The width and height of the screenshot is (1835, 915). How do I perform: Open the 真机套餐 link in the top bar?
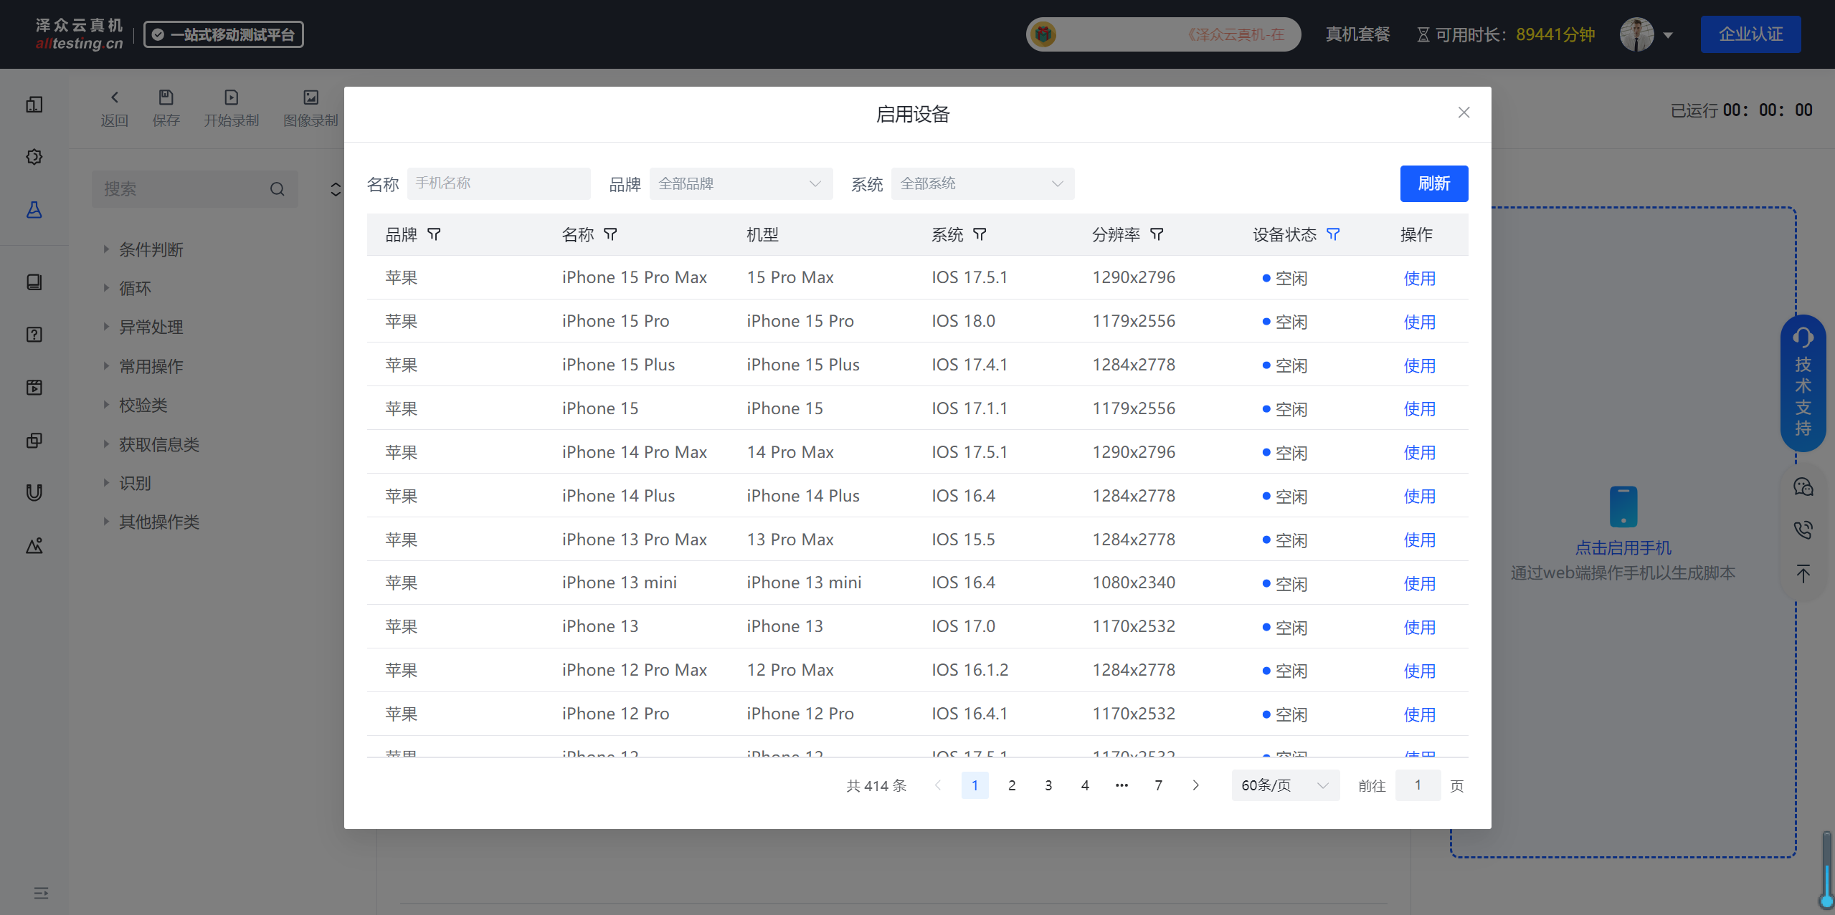tap(1357, 34)
